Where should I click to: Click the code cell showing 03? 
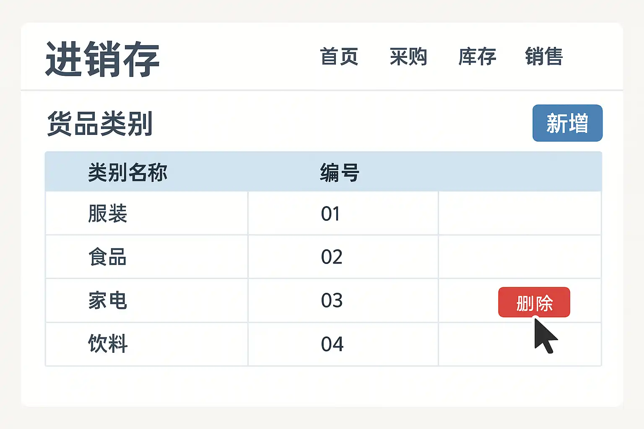[332, 300]
